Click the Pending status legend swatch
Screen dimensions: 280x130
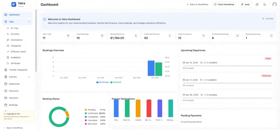click(86, 110)
